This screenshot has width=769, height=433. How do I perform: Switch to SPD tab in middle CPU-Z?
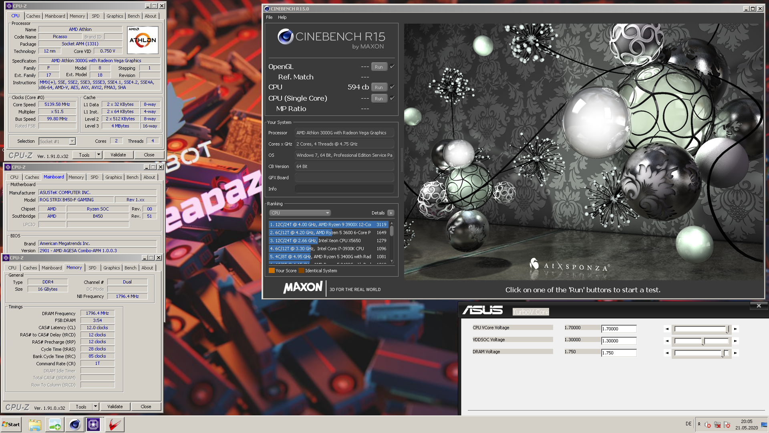pyautogui.click(x=95, y=177)
